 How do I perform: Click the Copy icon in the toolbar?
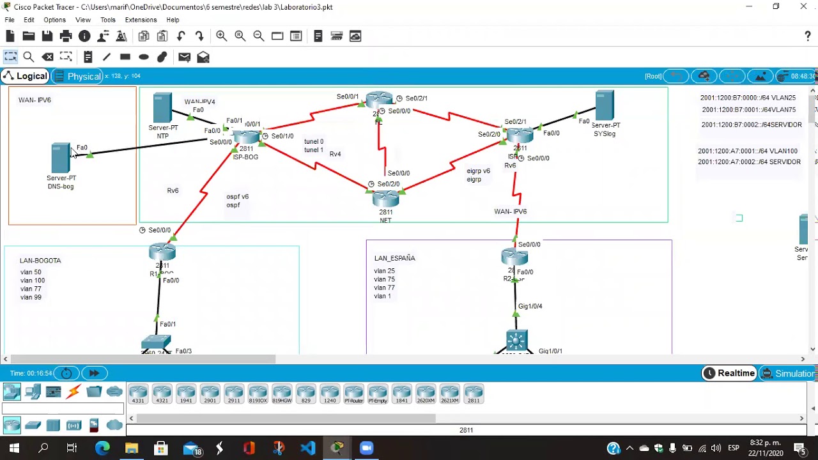point(144,36)
